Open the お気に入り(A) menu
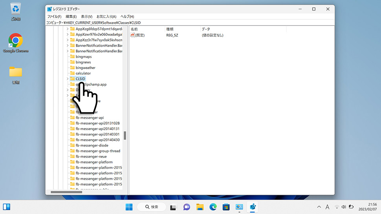This screenshot has height=214, width=381. coord(106,16)
